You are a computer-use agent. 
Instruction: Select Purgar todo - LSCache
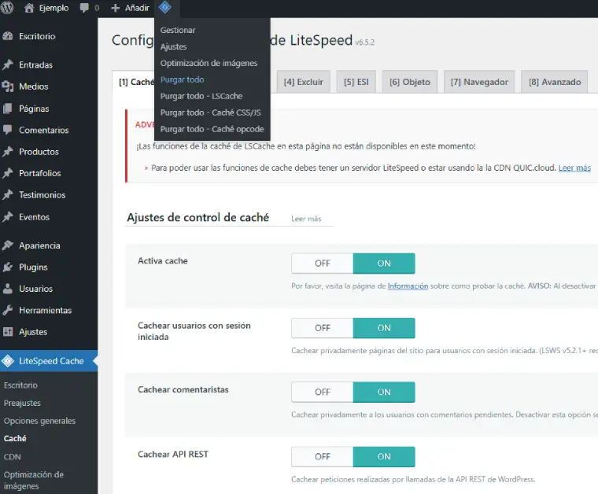(x=201, y=96)
